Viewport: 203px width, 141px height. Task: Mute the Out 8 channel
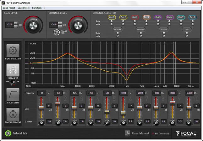[193, 24]
